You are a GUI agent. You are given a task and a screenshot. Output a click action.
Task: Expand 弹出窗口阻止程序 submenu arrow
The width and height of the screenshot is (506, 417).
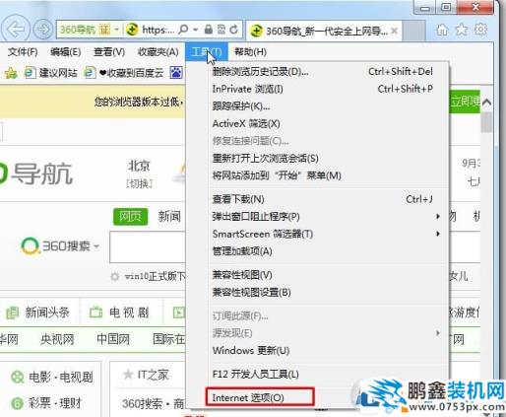(x=438, y=216)
